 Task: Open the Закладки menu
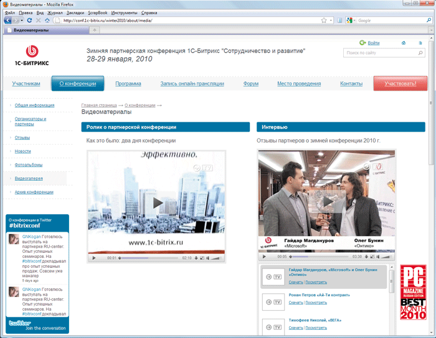click(75, 12)
